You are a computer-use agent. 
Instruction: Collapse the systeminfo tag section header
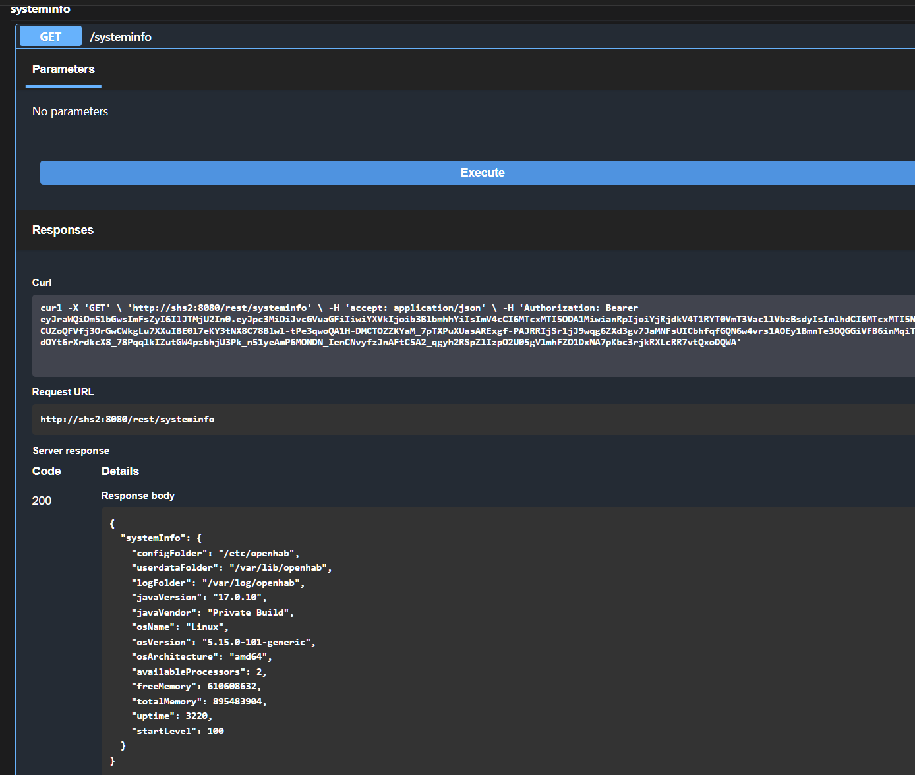pos(40,9)
